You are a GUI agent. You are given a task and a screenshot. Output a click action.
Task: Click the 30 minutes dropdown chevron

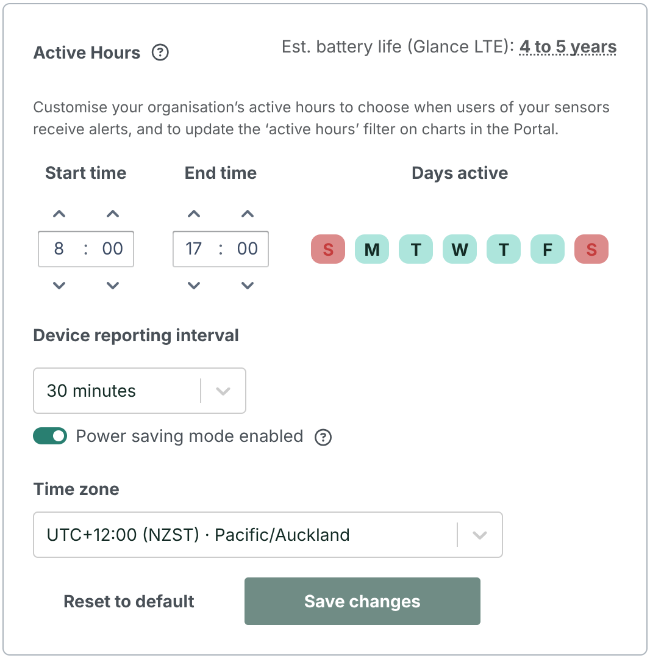coord(224,391)
